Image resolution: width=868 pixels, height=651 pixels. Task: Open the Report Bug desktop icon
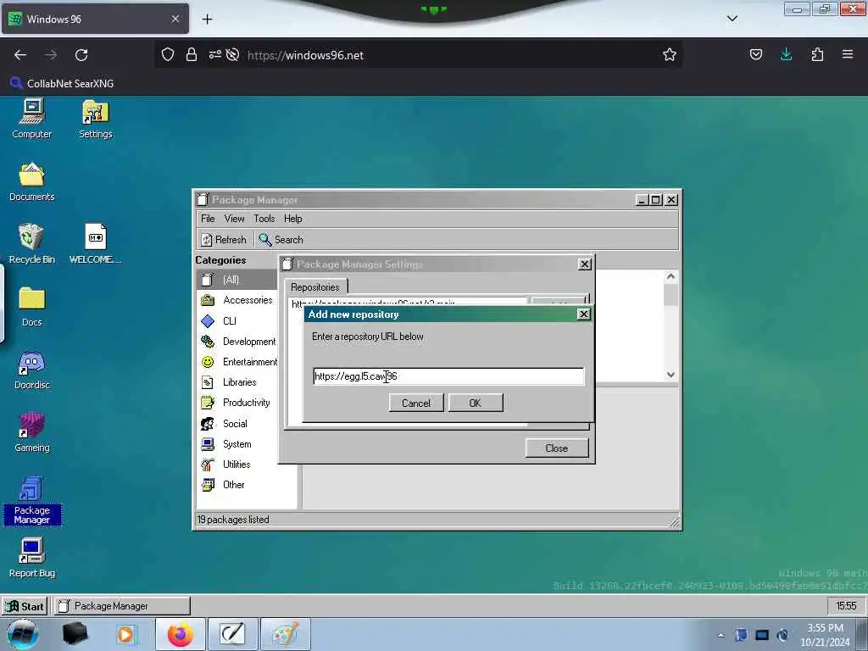pos(31,558)
